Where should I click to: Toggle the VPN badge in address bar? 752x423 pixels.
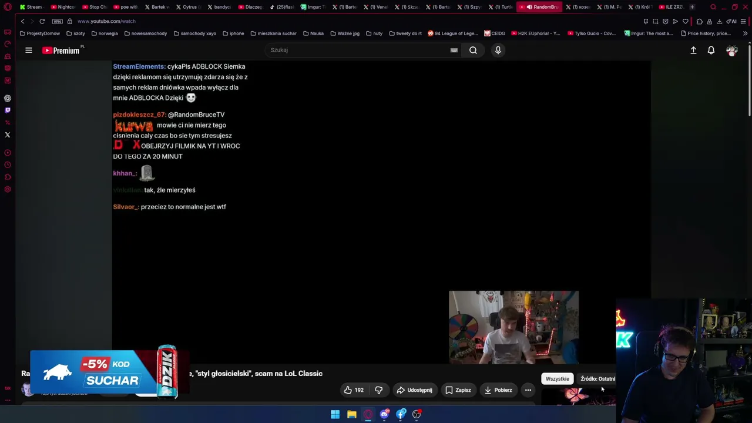pyautogui.click(x=57, y=21)
